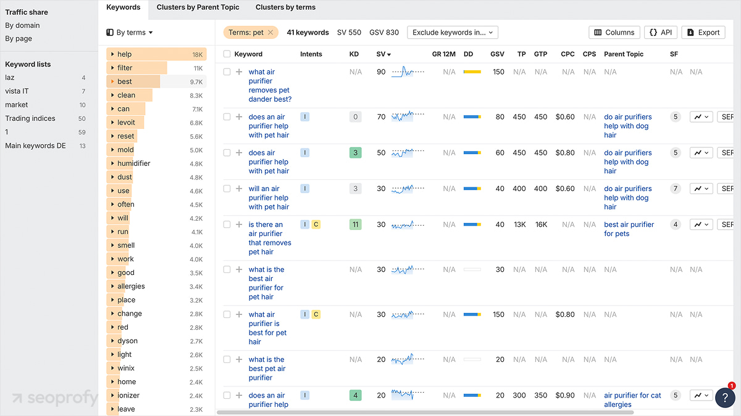Open the 'By terms' grouping dropdown

(130, 33)
